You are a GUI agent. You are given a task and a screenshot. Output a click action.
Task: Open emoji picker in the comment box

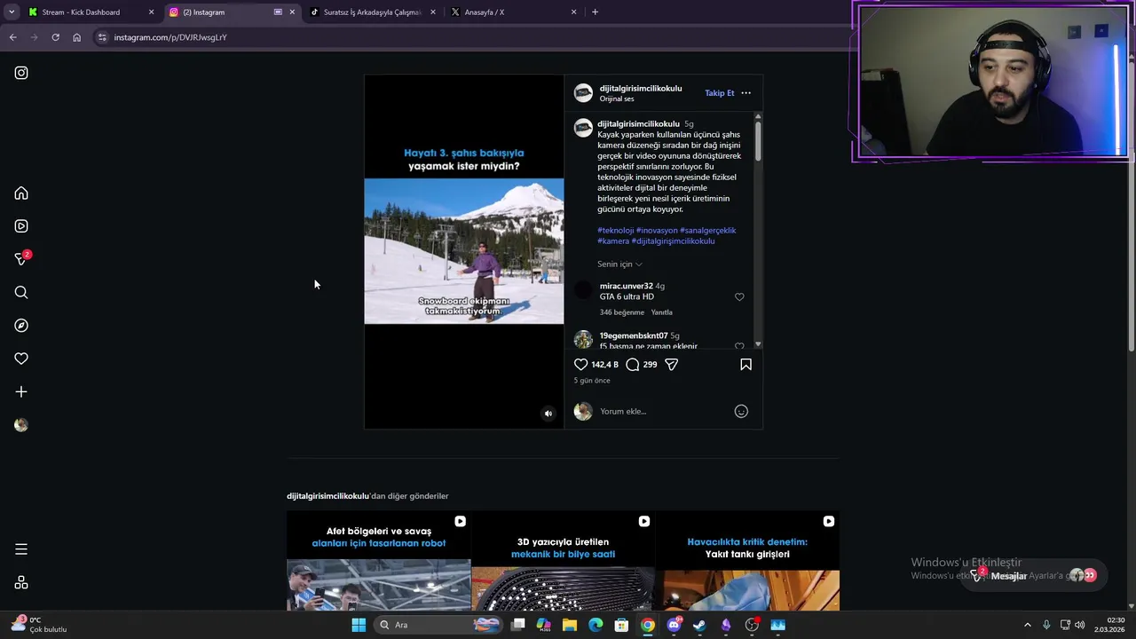pos(741,411)
